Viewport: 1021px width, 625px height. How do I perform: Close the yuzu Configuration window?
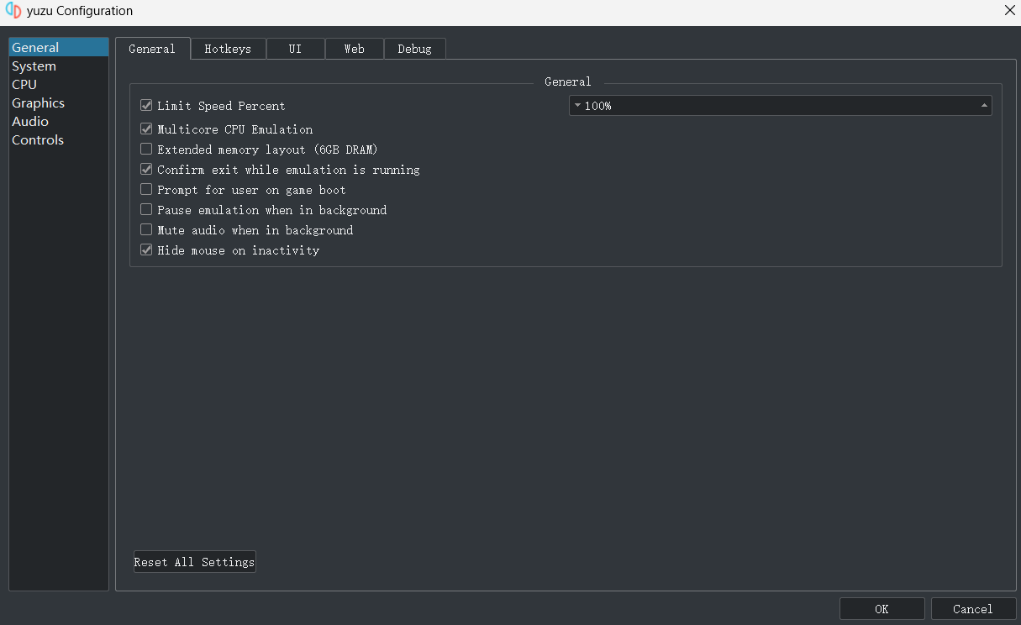(x=1009, y=10)
